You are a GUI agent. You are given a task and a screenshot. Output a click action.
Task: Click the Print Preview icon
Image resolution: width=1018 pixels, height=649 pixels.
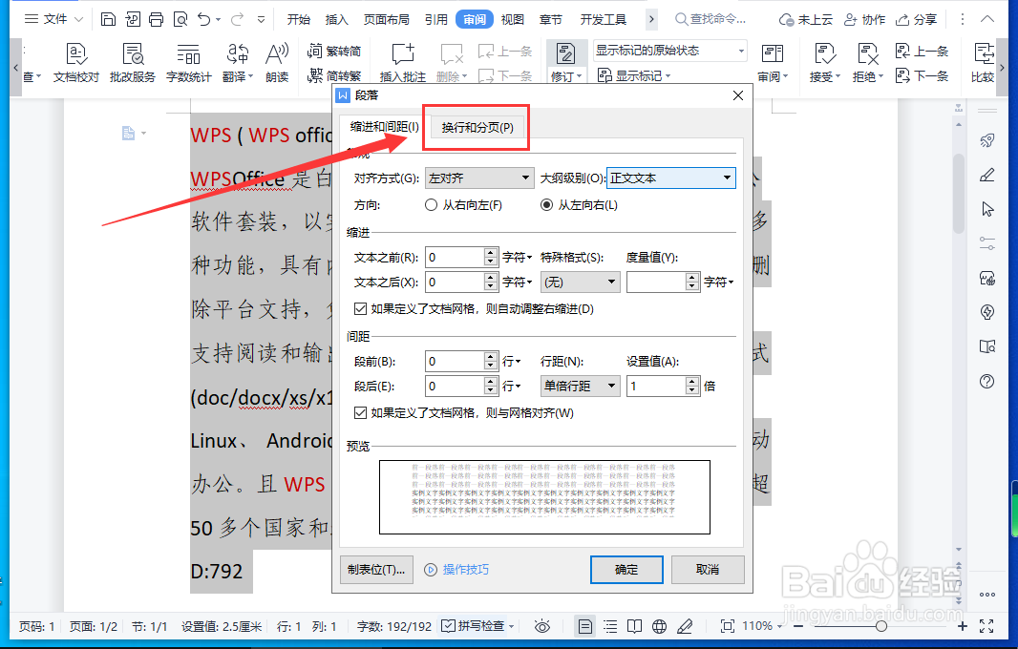pyautogui.click(x=180, y=19)
